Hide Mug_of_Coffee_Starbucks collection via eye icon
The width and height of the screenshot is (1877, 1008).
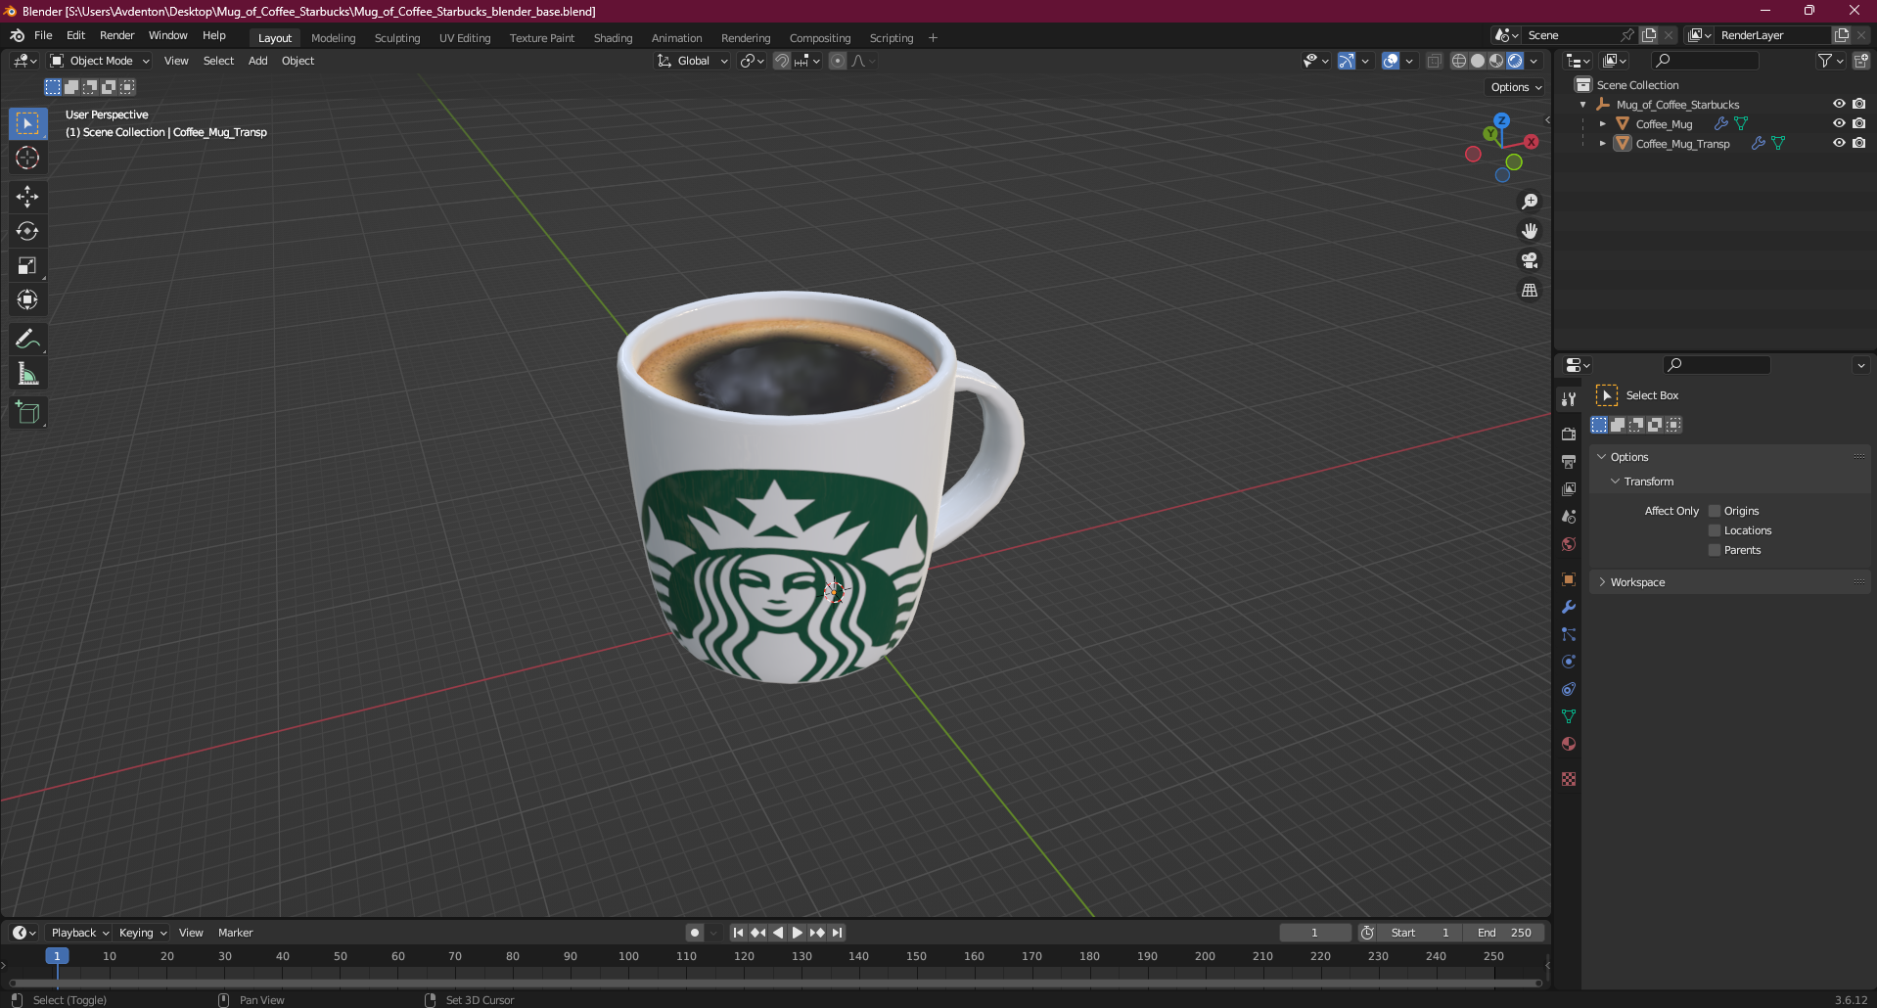[x=1839, y=104]
